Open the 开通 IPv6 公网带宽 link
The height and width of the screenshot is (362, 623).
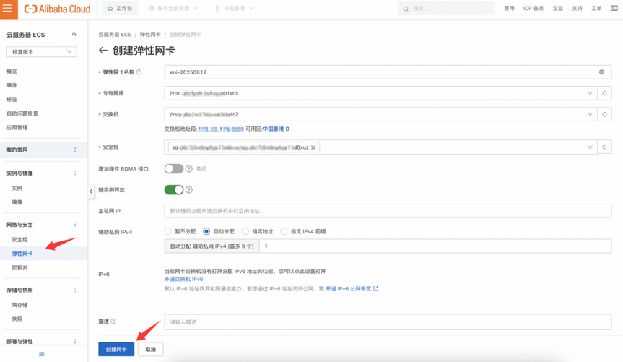coord(352,289)
